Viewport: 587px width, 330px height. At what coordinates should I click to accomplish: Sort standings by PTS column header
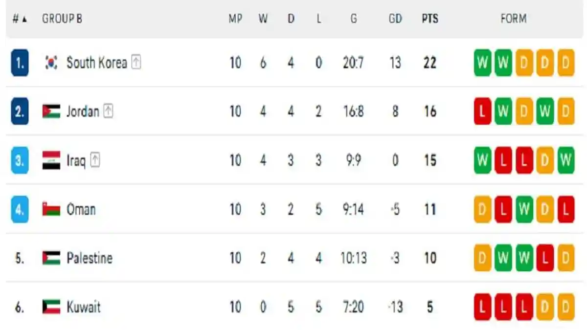[430, 19]
